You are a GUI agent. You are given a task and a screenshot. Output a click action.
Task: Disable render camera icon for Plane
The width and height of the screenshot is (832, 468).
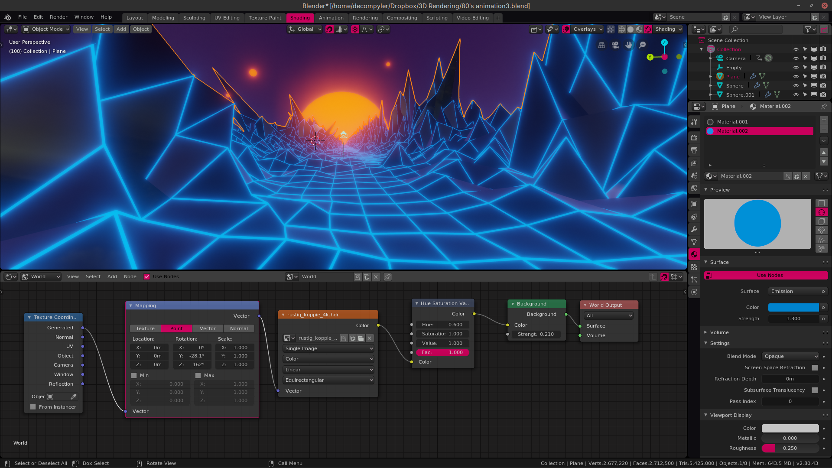tap(823, 77)
